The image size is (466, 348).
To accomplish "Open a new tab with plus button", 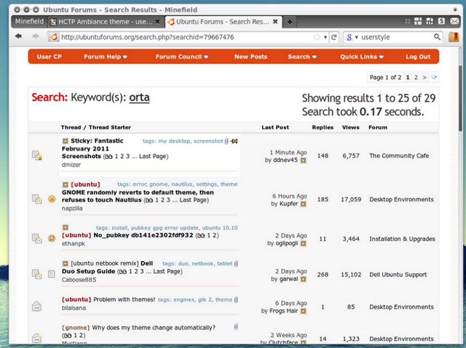I will [x=290, y=22].
